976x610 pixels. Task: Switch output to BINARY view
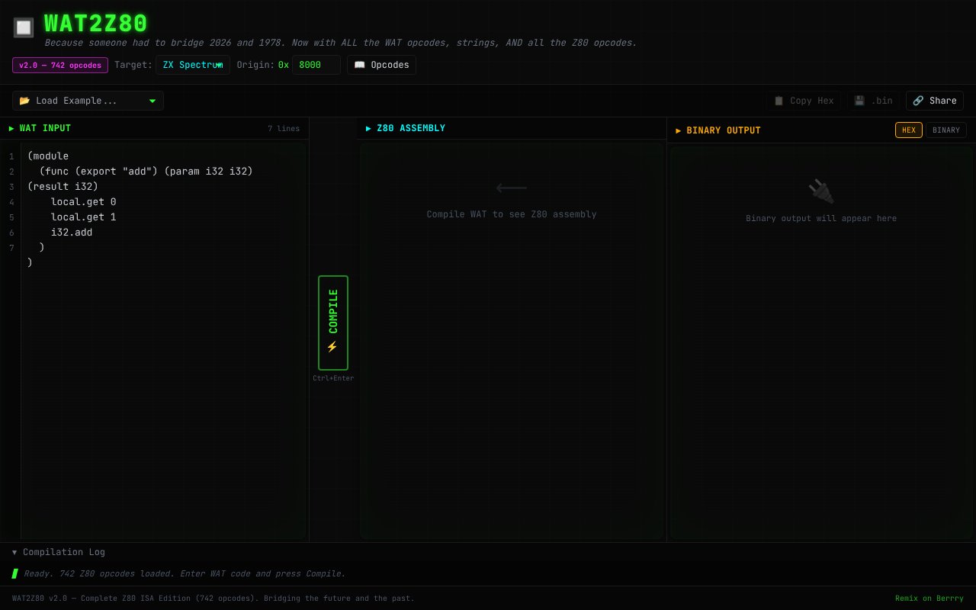[946, 130]
